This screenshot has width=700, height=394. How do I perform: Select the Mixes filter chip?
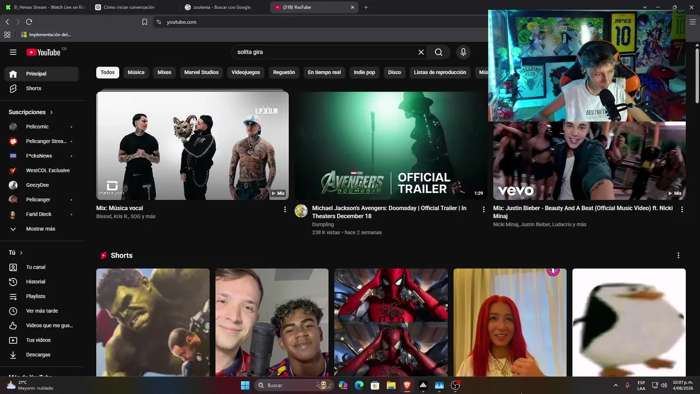(x=165, y=72)
